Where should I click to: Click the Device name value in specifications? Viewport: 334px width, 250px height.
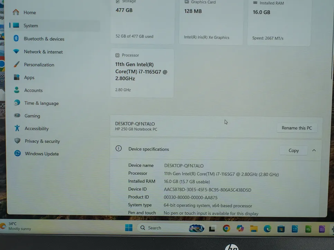click(184, 165)
